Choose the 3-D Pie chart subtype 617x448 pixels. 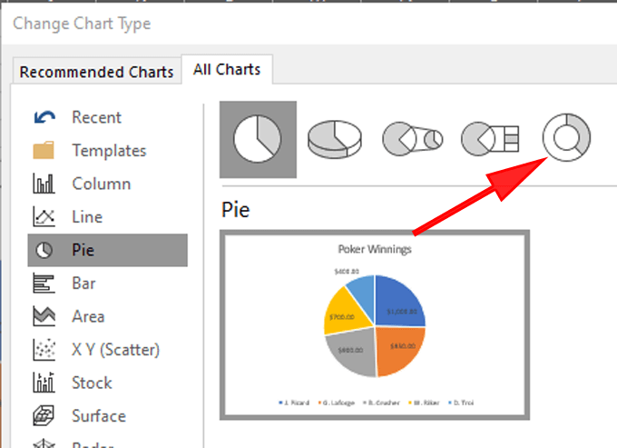click(335, 139)
